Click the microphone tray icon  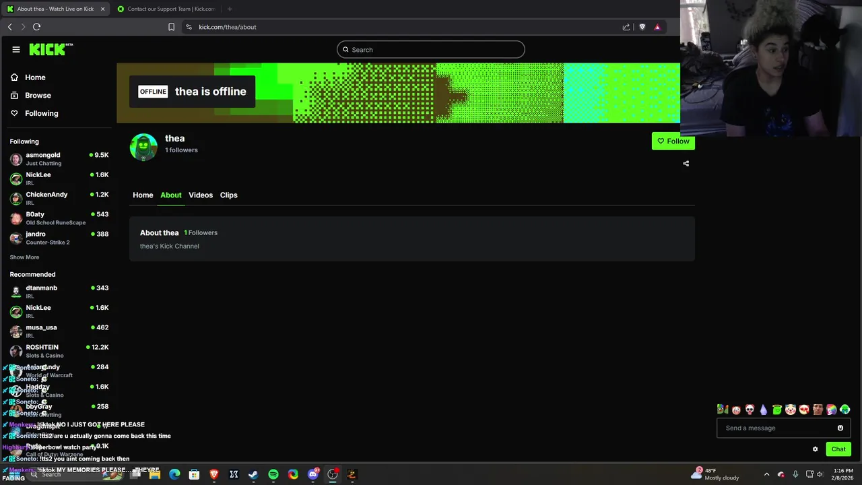pyautogui.click(x=795, y=474)
